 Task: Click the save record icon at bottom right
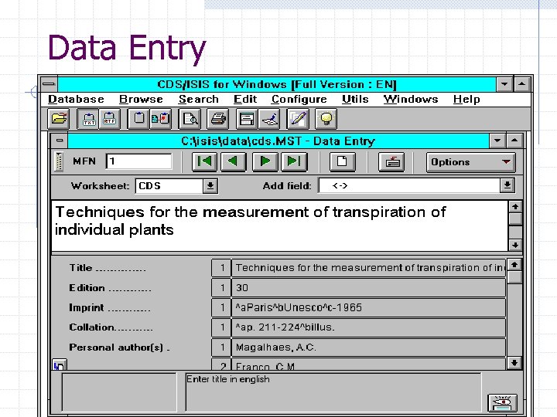502,403
